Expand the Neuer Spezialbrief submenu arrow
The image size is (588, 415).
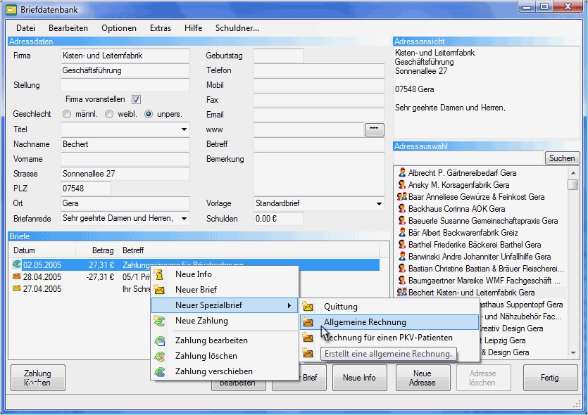point(289,305)
